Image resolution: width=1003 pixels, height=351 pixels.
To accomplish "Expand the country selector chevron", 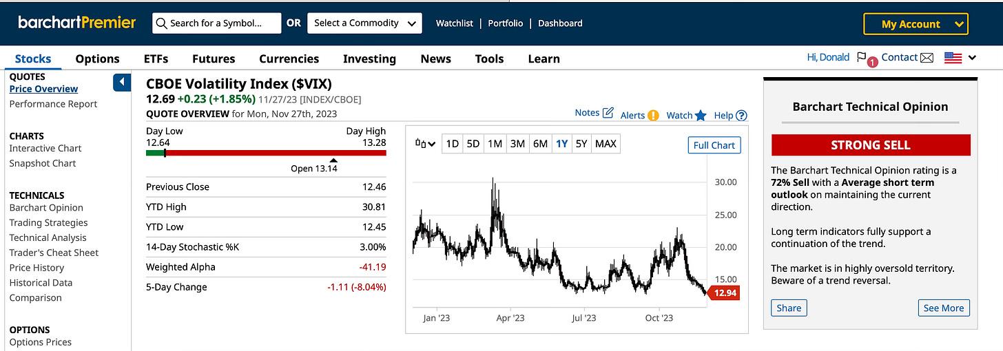I will click(x=972, y=58).
